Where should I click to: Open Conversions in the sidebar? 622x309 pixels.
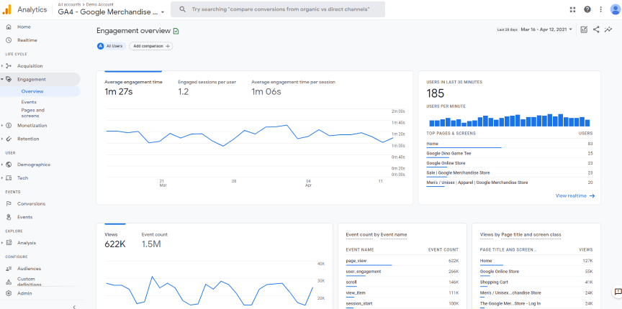pyautogui.click(x=31, y=203)
